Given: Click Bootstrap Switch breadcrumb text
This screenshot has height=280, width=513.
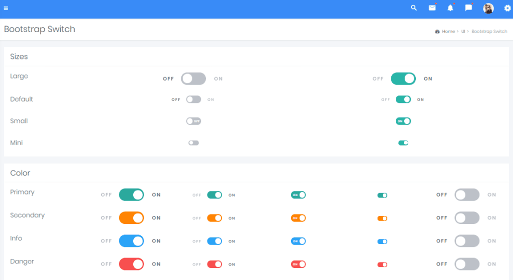Looking at the screenshot, I should point(489,31).
